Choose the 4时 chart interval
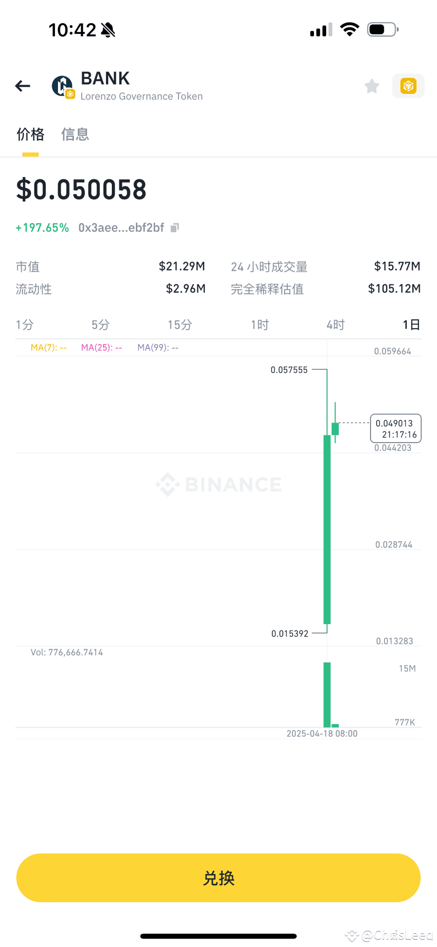 click(336, 324)
